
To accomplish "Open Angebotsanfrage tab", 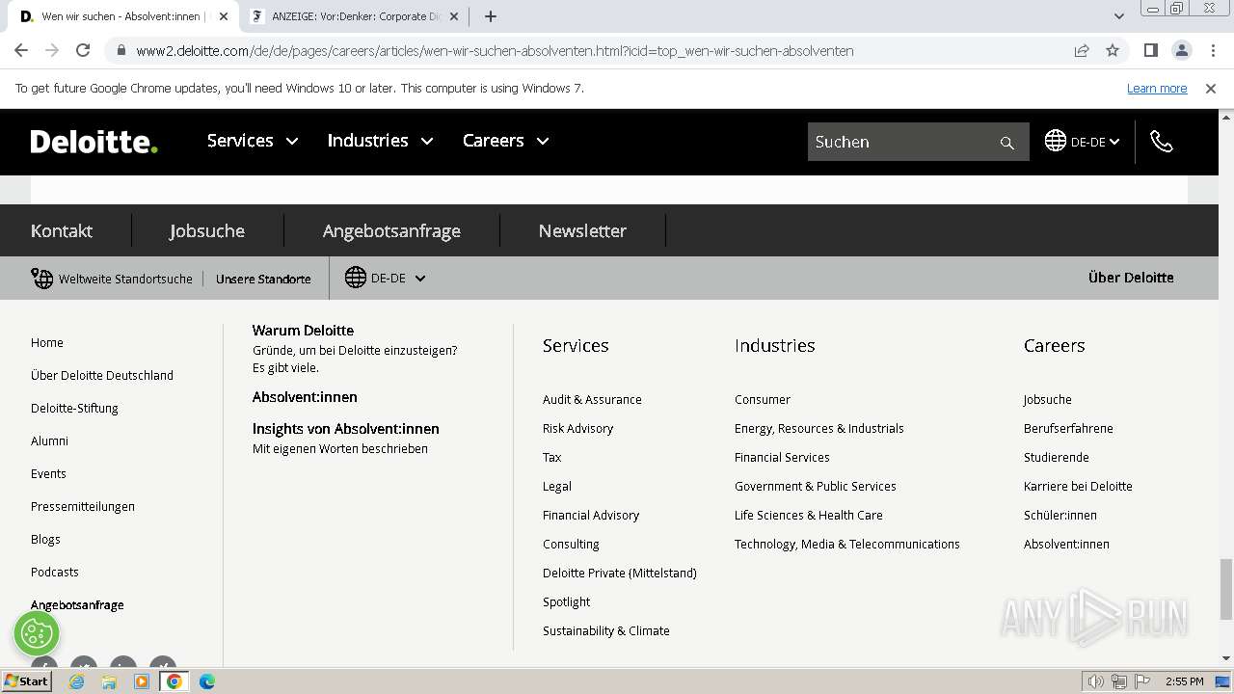I will 391,230.
